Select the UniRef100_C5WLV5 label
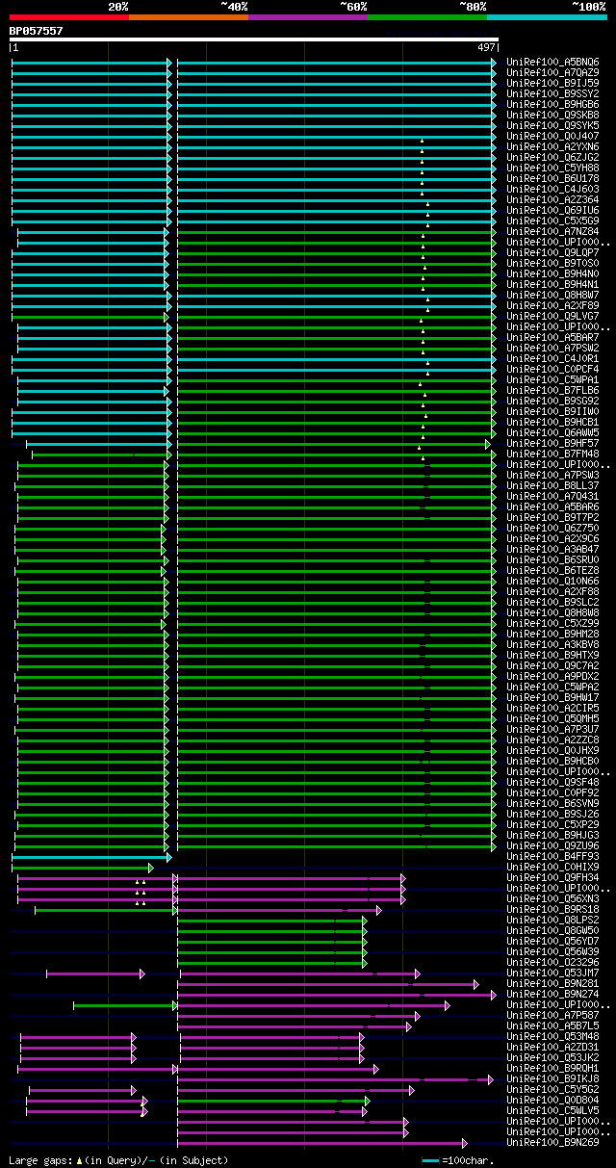This screenshot has width=616, height=1168. [x=552, y=1110]
